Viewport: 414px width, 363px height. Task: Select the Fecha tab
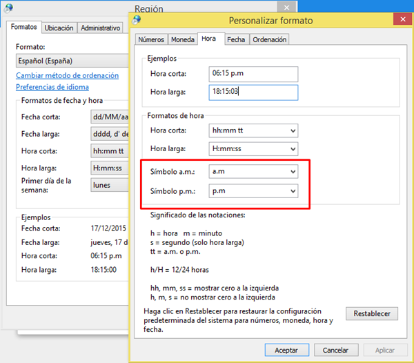[x=236, y=39]
